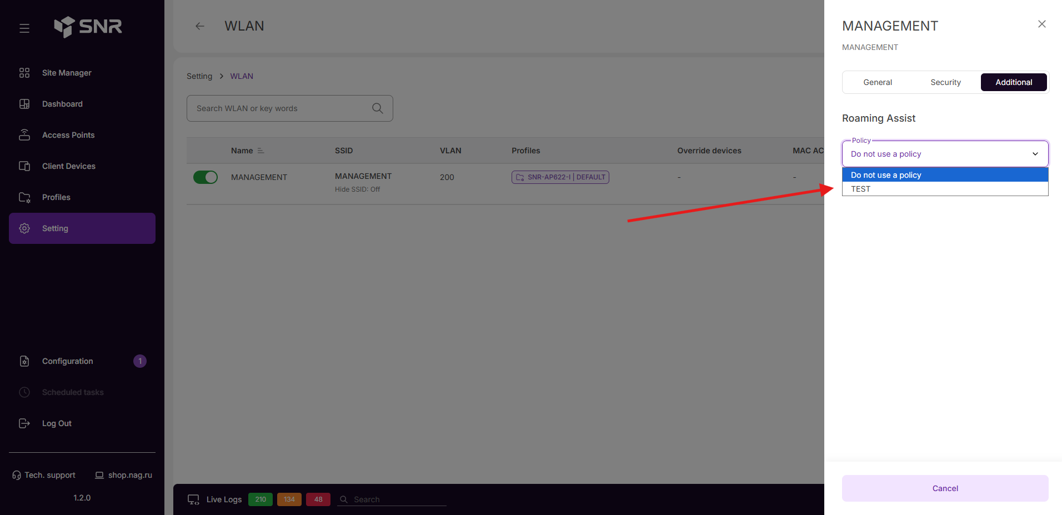Click the orange 134 log counter
Screen dimensions: 1062x515
coord(289,499)
